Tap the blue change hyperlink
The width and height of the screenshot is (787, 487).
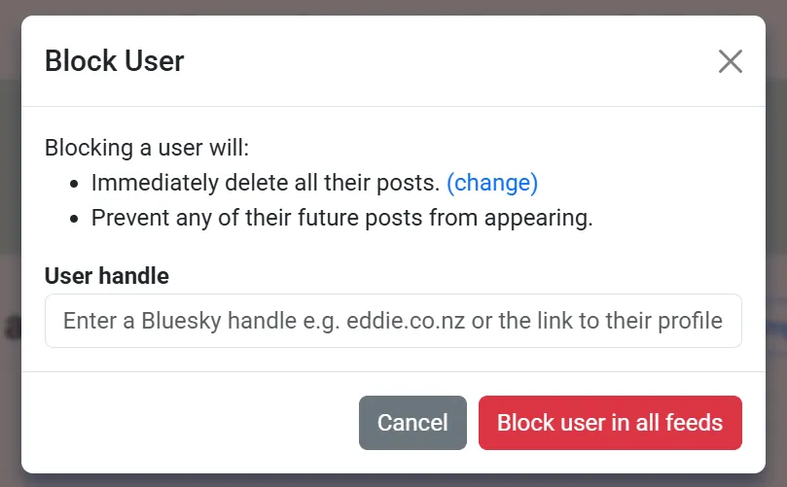tap(491, 183)
